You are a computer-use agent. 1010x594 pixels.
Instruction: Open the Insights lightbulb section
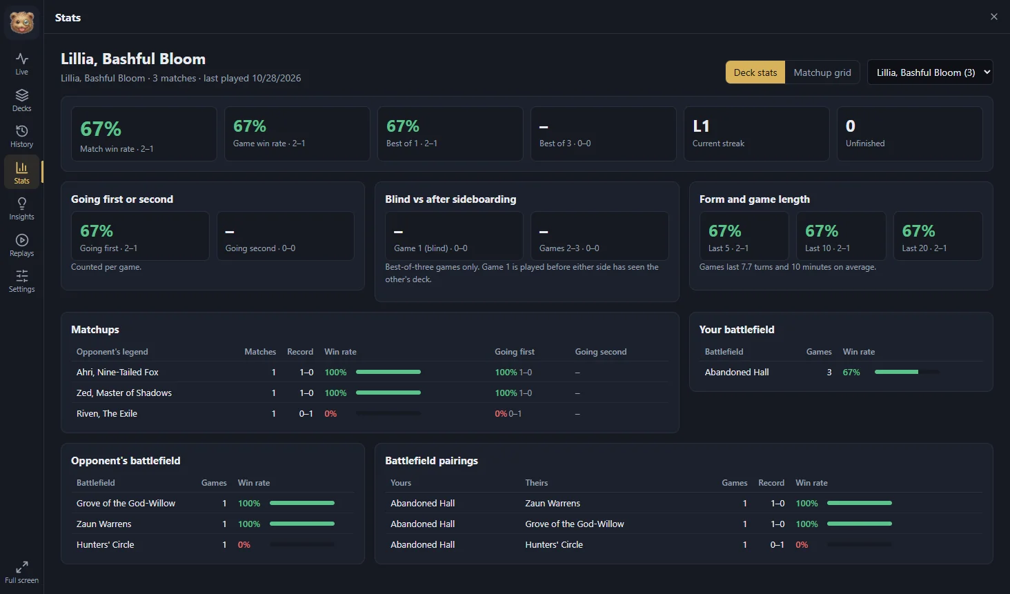click(x=22, y=209)
